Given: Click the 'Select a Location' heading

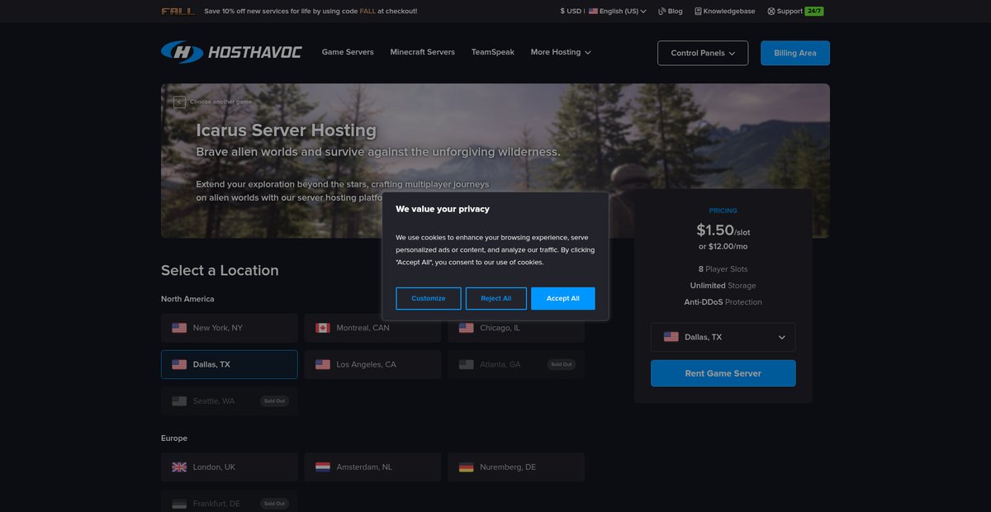Looking at the screenshot, I should (x=220, y=270).
